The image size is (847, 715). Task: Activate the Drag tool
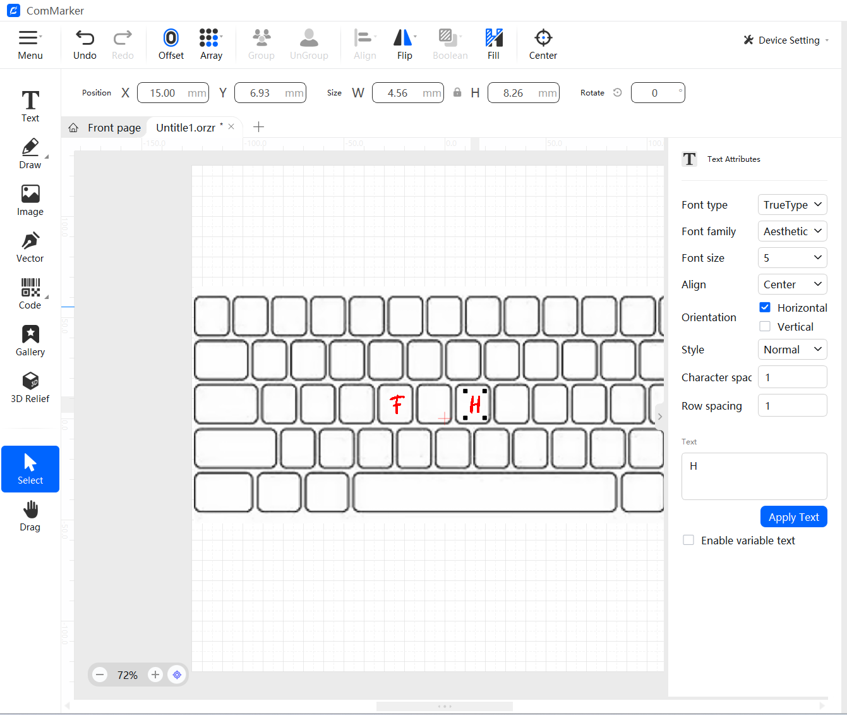tap(30, 515)
